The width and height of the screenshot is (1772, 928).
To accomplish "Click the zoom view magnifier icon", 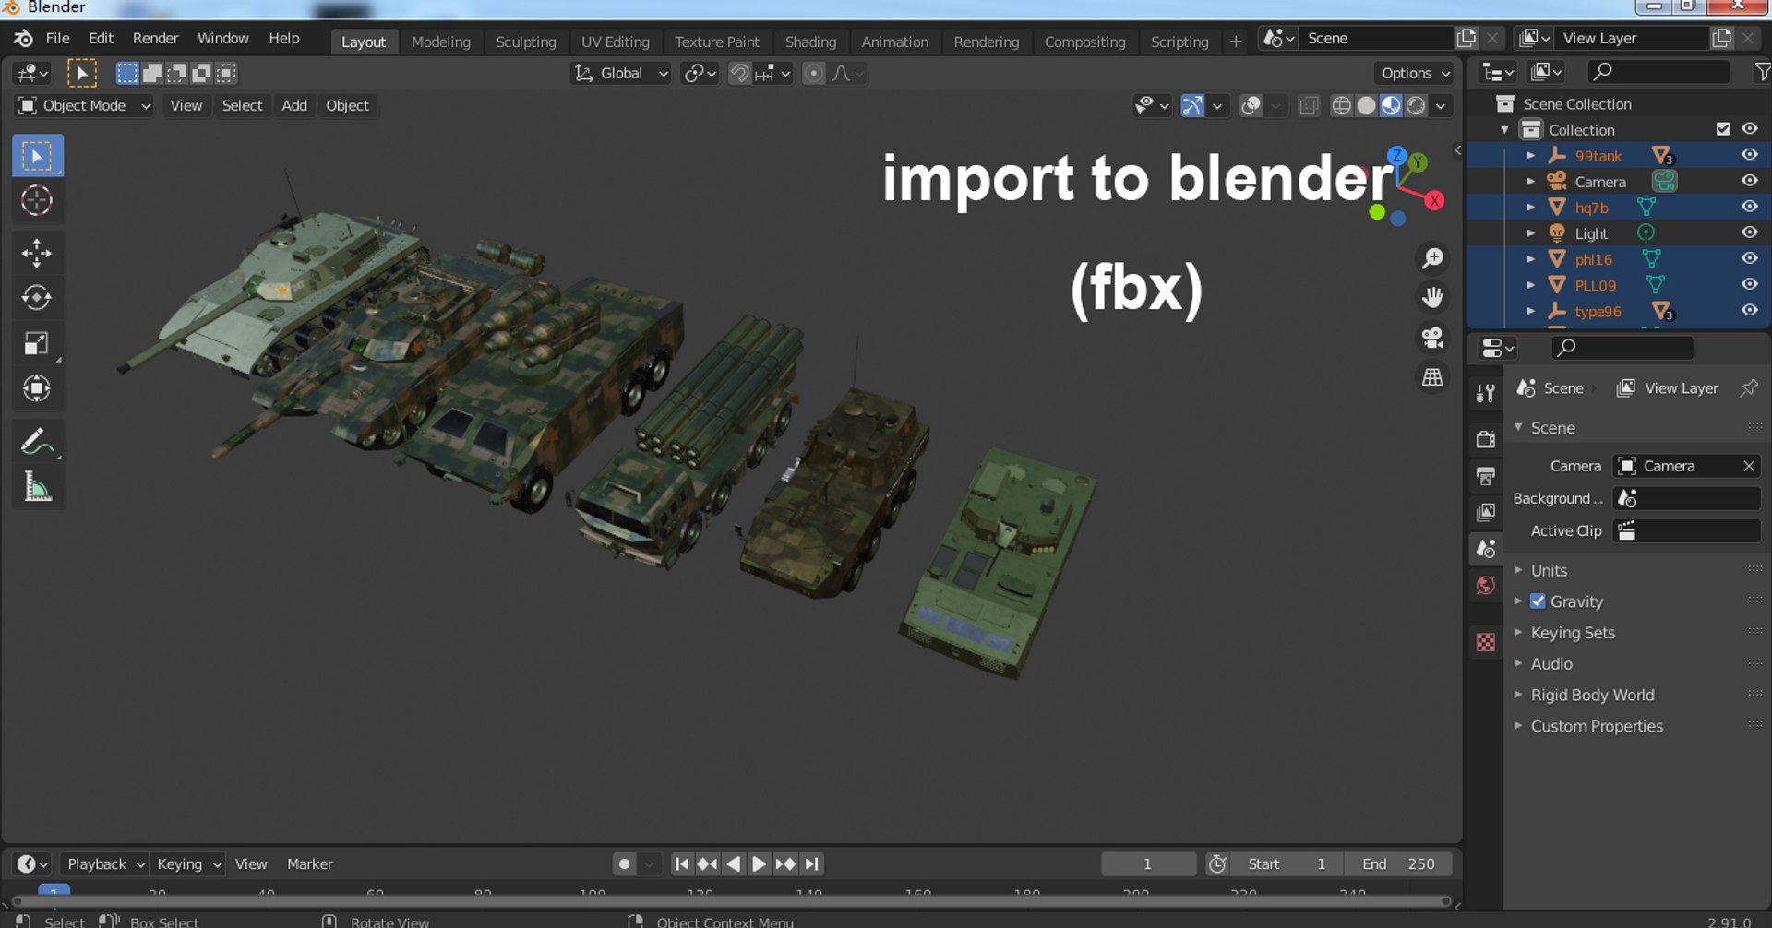I will point(1432,258).
